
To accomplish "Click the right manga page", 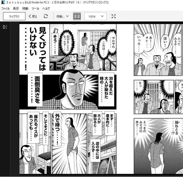I will click(158, 99).
